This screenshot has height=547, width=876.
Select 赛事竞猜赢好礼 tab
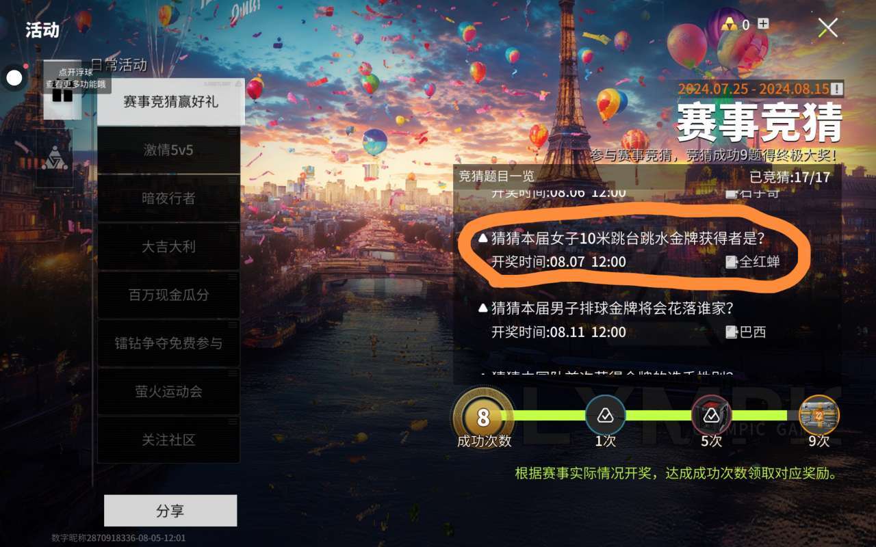tap(171, 102)
